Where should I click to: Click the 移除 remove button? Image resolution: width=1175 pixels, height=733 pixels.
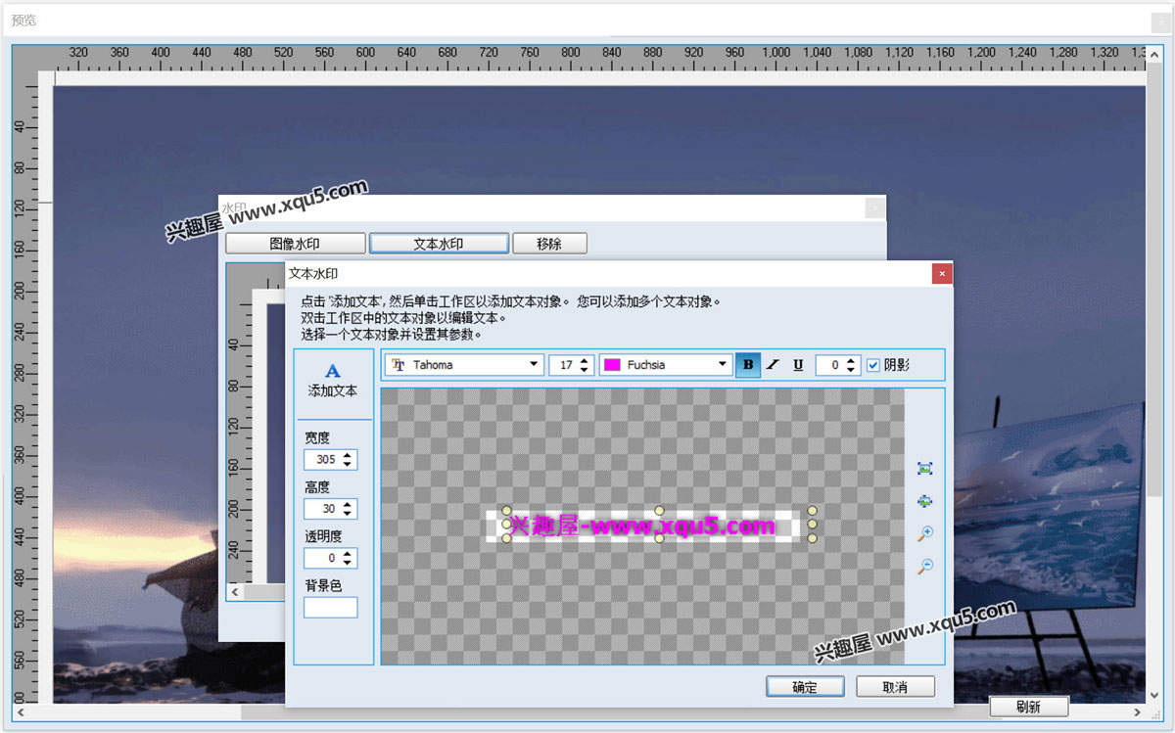(x=549, y=244)
